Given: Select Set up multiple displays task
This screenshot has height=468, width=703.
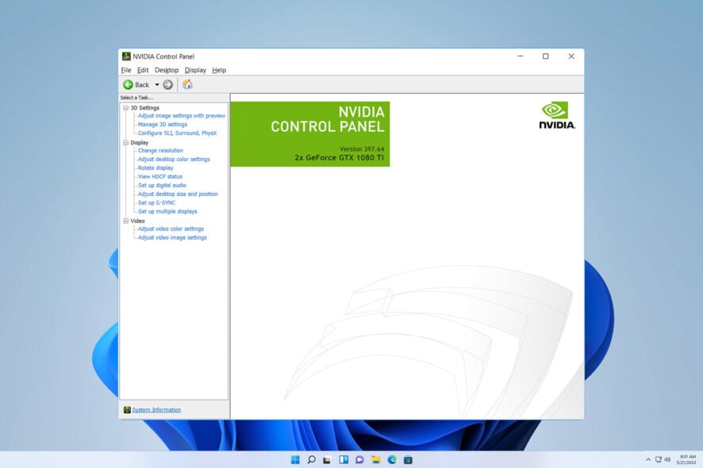Looking at the screenshot, I should click(167, 212).
